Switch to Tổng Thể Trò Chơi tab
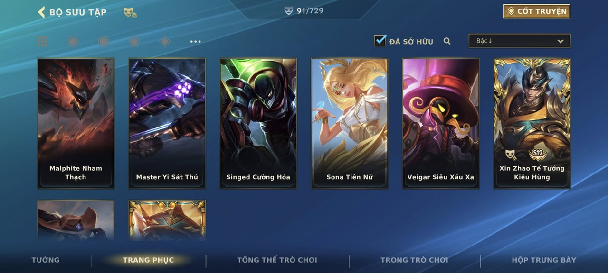608x273 pixels. pyautogui.click(x=277, y=260)
